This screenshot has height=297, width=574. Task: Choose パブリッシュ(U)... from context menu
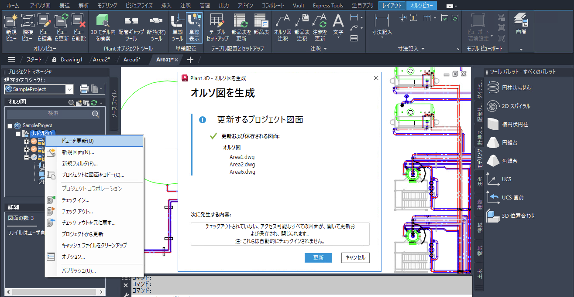[94, 271]
